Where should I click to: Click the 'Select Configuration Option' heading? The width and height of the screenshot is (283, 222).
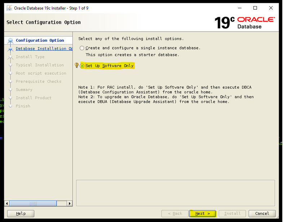(x=44, y=22)
